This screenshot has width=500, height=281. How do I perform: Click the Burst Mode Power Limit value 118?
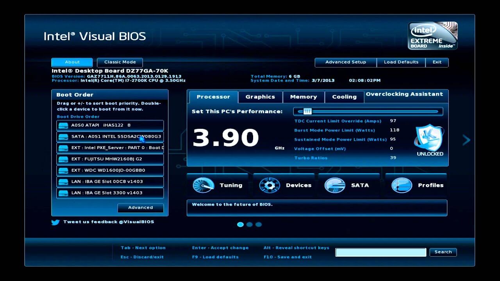click(395, 130)
